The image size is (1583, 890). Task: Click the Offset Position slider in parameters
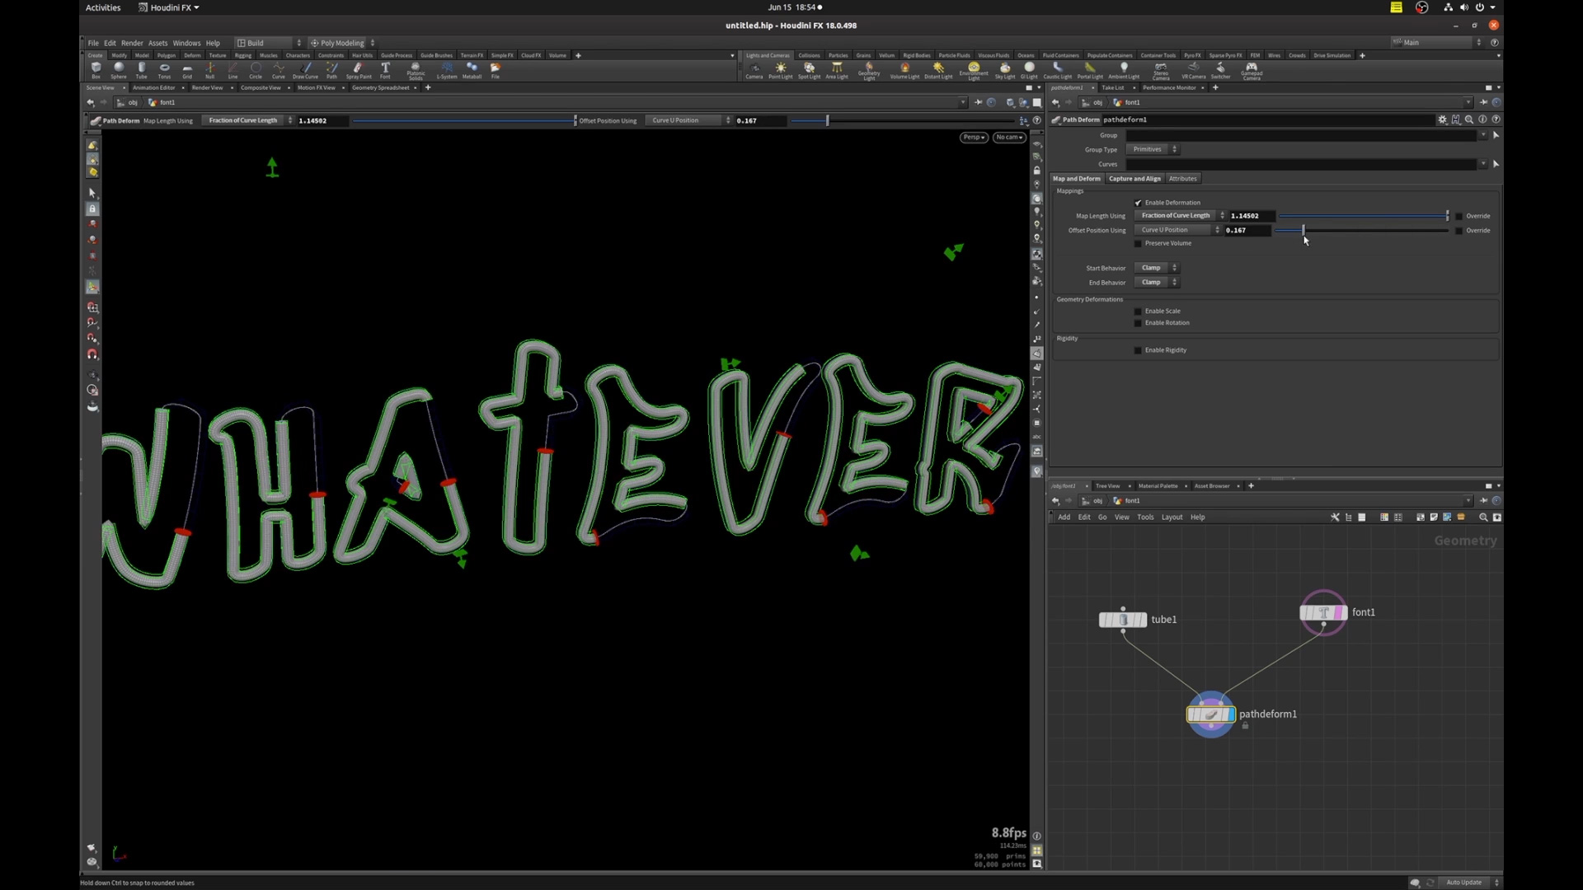(x=1361, y=231)
